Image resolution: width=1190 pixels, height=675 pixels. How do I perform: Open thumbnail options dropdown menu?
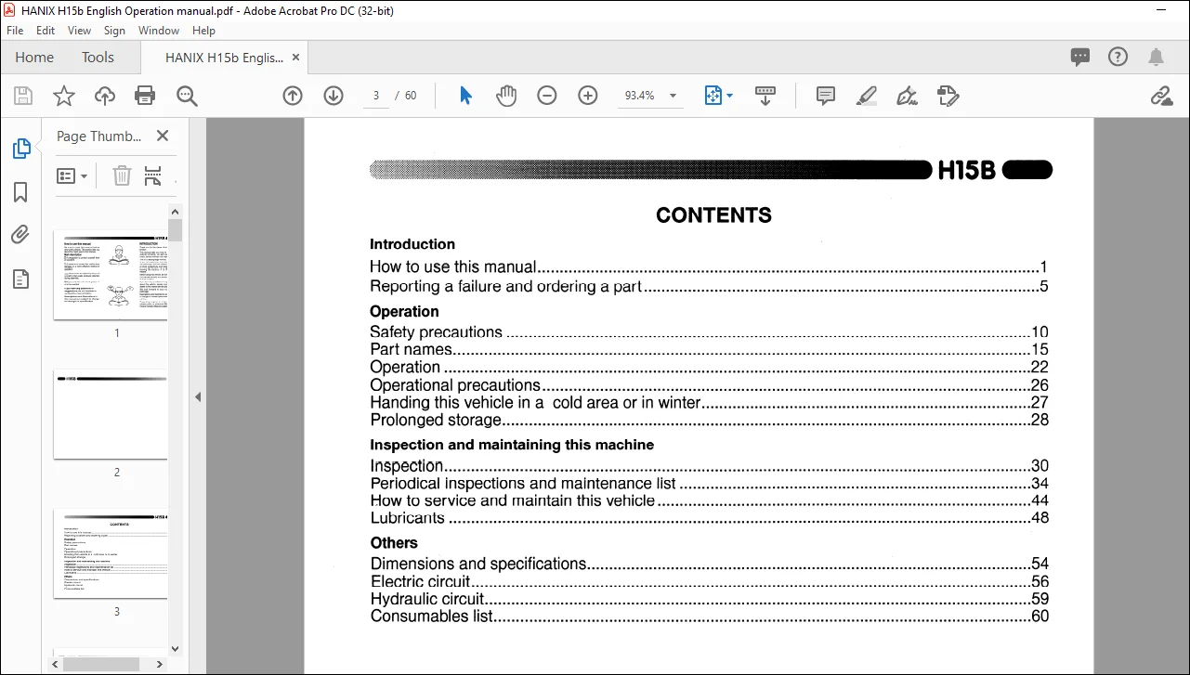pyautogui.click(x=72, y=175)
